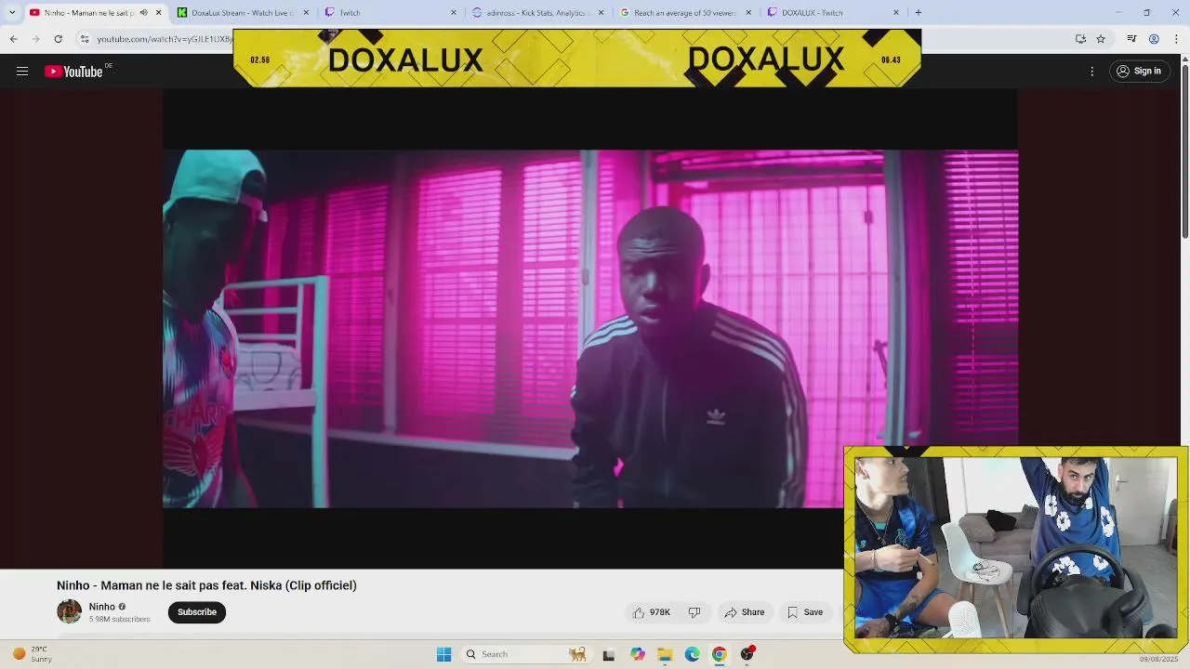This screenshot has height=669, width=1190.
Task: Switch to DOXALUX - Twitch tab
Action: [x=834, y=13]
